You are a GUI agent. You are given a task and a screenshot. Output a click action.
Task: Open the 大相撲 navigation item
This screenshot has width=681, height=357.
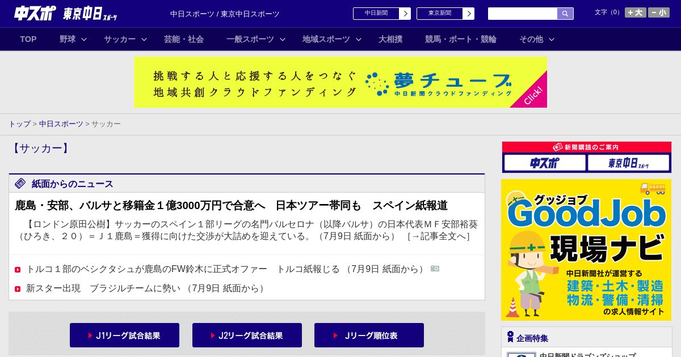point(390,39)
